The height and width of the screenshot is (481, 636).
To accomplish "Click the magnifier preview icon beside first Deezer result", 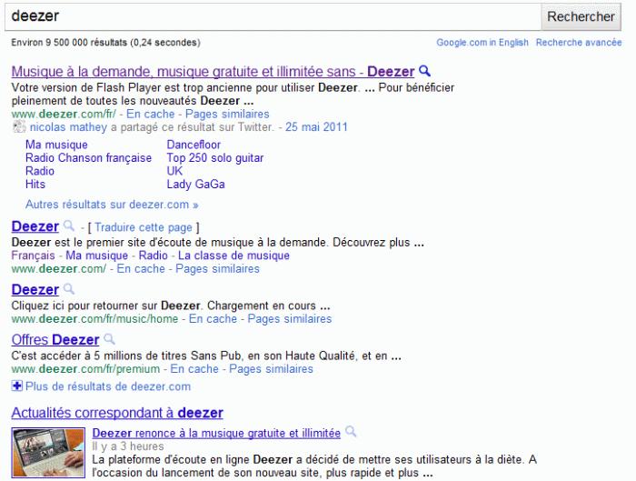I will 424,71.
